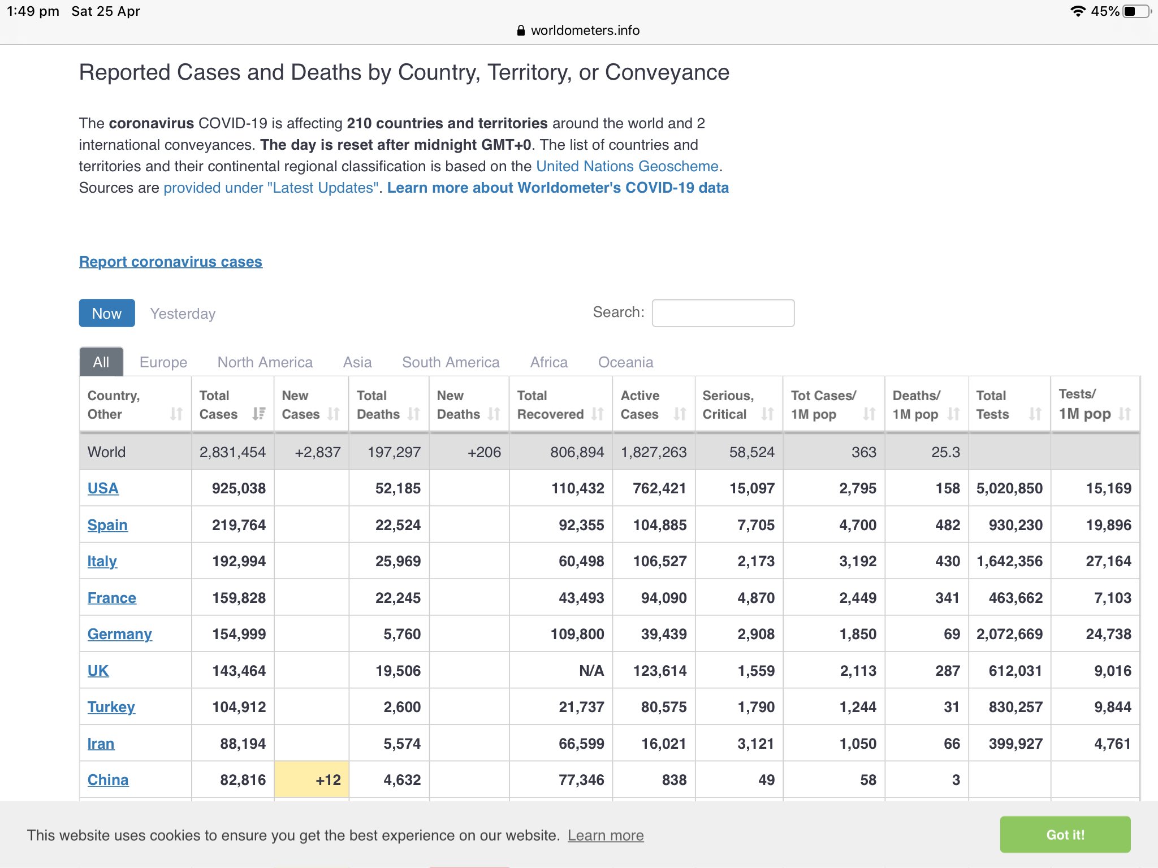Sort by Total Cases column icon
This screenshot has width=1158, height=868.
[259, 414]
